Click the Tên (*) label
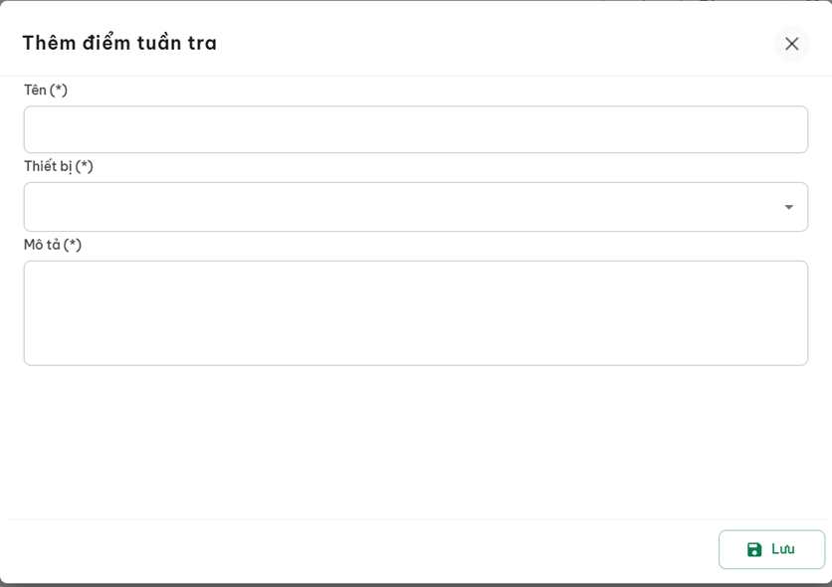Image resolution: width=832 pixels, height=587 pixels. [x=46, y=90]
